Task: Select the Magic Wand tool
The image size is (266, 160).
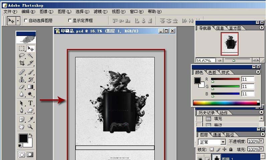Action: [30, 56]
